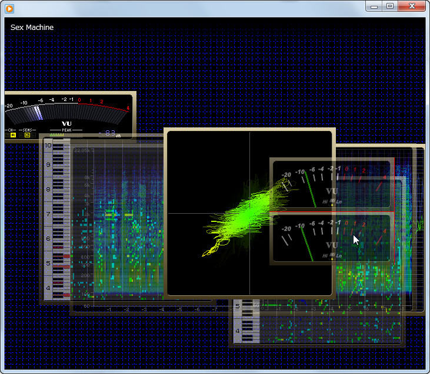The height and width of the screenshot is (374, 430).
Task: Click octave 5 on the lower-right piano keyboard
Action: pyautogui.click(x=238, y=306)
